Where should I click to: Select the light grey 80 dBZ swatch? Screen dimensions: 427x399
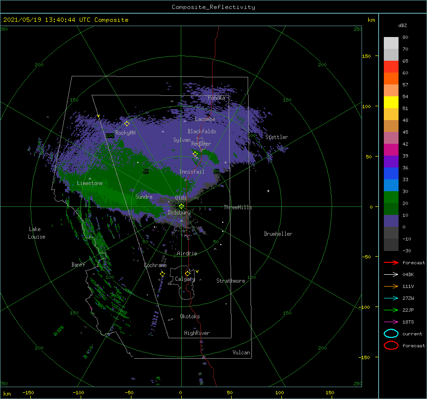pyautogui.click(x=391, y=43)
